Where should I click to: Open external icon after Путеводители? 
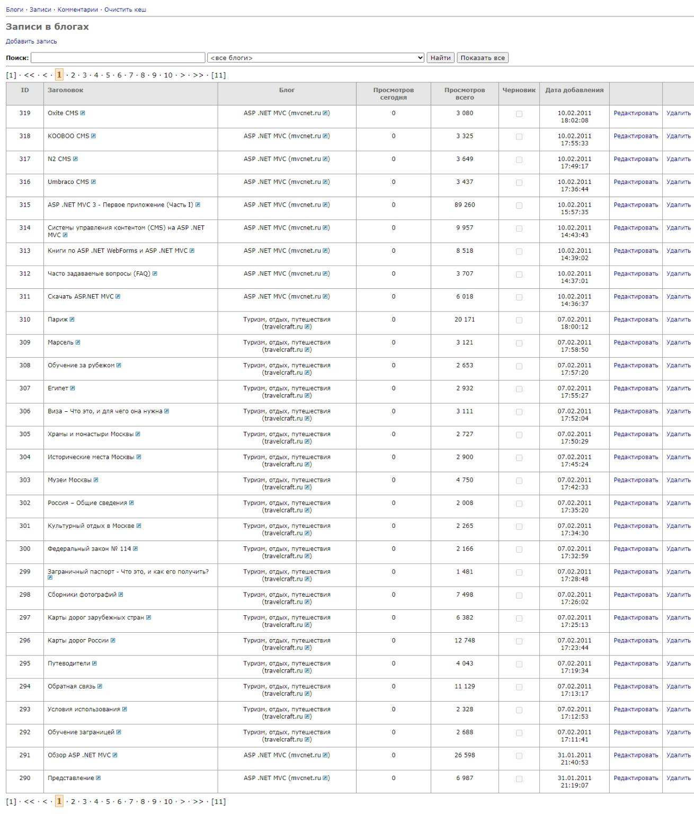tap(94, 663)
